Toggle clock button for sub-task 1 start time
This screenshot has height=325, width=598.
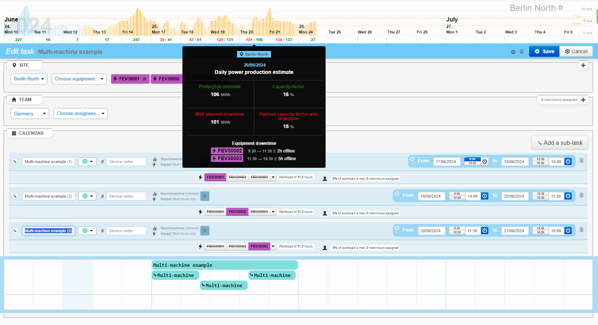point(485,162)
